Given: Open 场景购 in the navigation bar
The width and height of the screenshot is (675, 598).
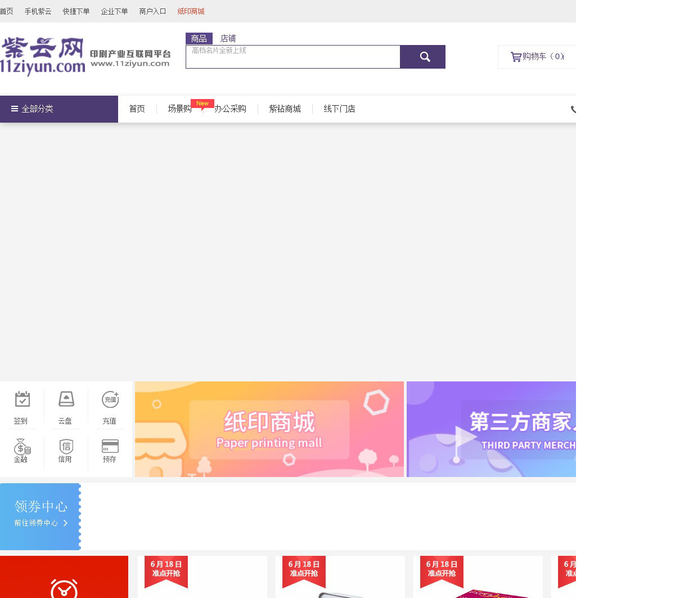Looking at the screenshot, I should click(x=179, y=109).
